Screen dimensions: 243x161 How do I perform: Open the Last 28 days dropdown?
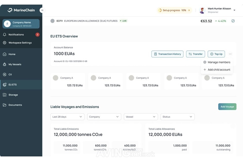pyautogui.click(x=67, y=117)
